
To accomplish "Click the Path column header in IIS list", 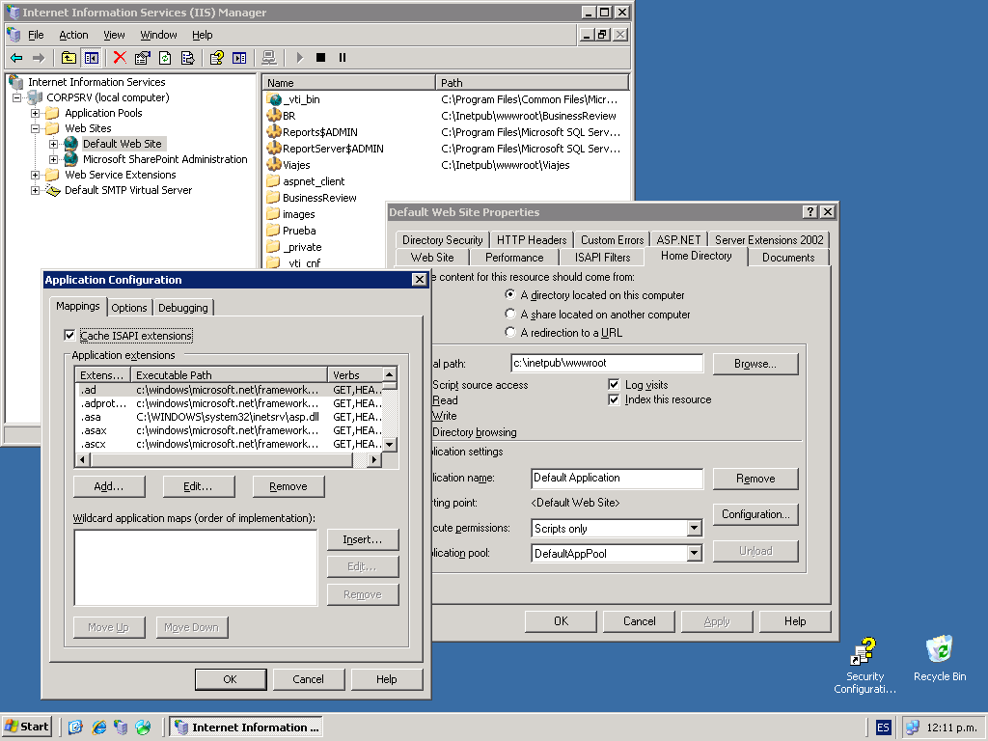I will (x=532, y=83).
